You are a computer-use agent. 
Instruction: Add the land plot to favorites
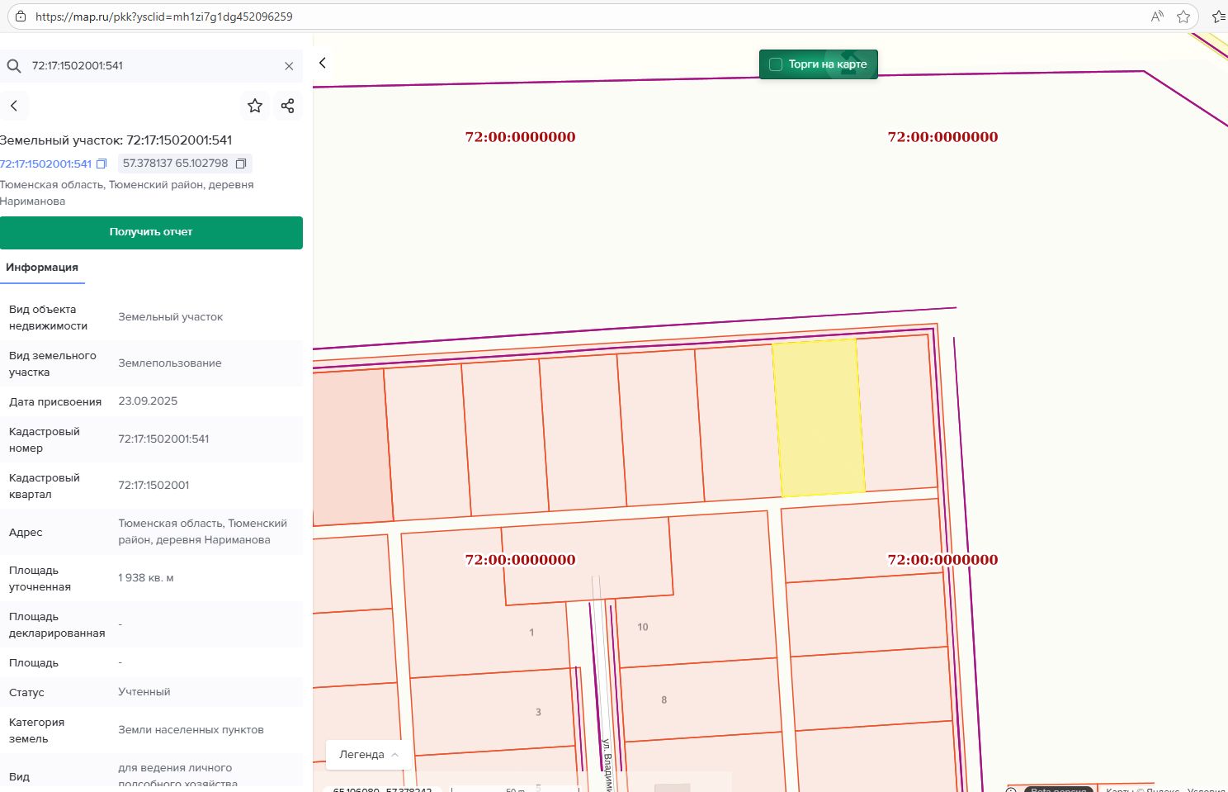(255, 106)
